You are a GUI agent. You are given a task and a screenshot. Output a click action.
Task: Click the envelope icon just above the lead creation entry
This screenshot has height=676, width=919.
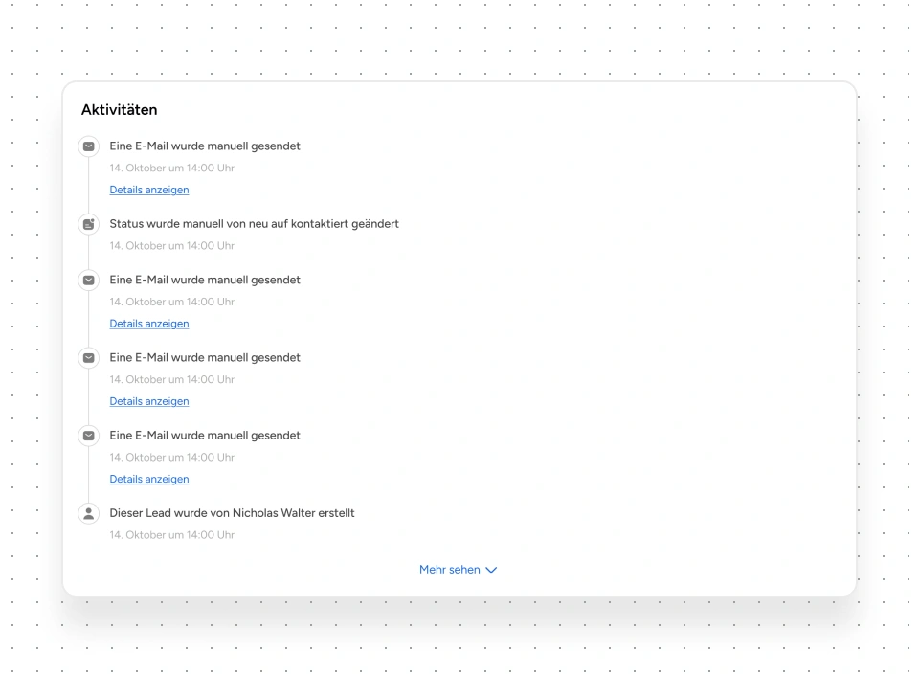89,436
